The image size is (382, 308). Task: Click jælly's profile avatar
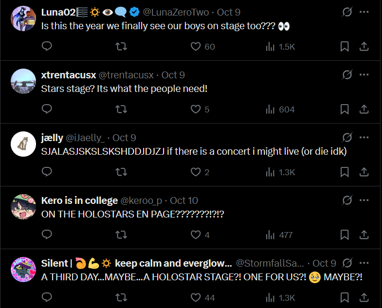point(23,144)
